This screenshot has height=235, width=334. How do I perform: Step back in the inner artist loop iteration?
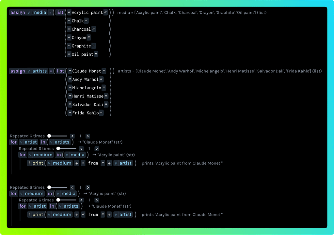pyautogui.click(x=81, y=200)
